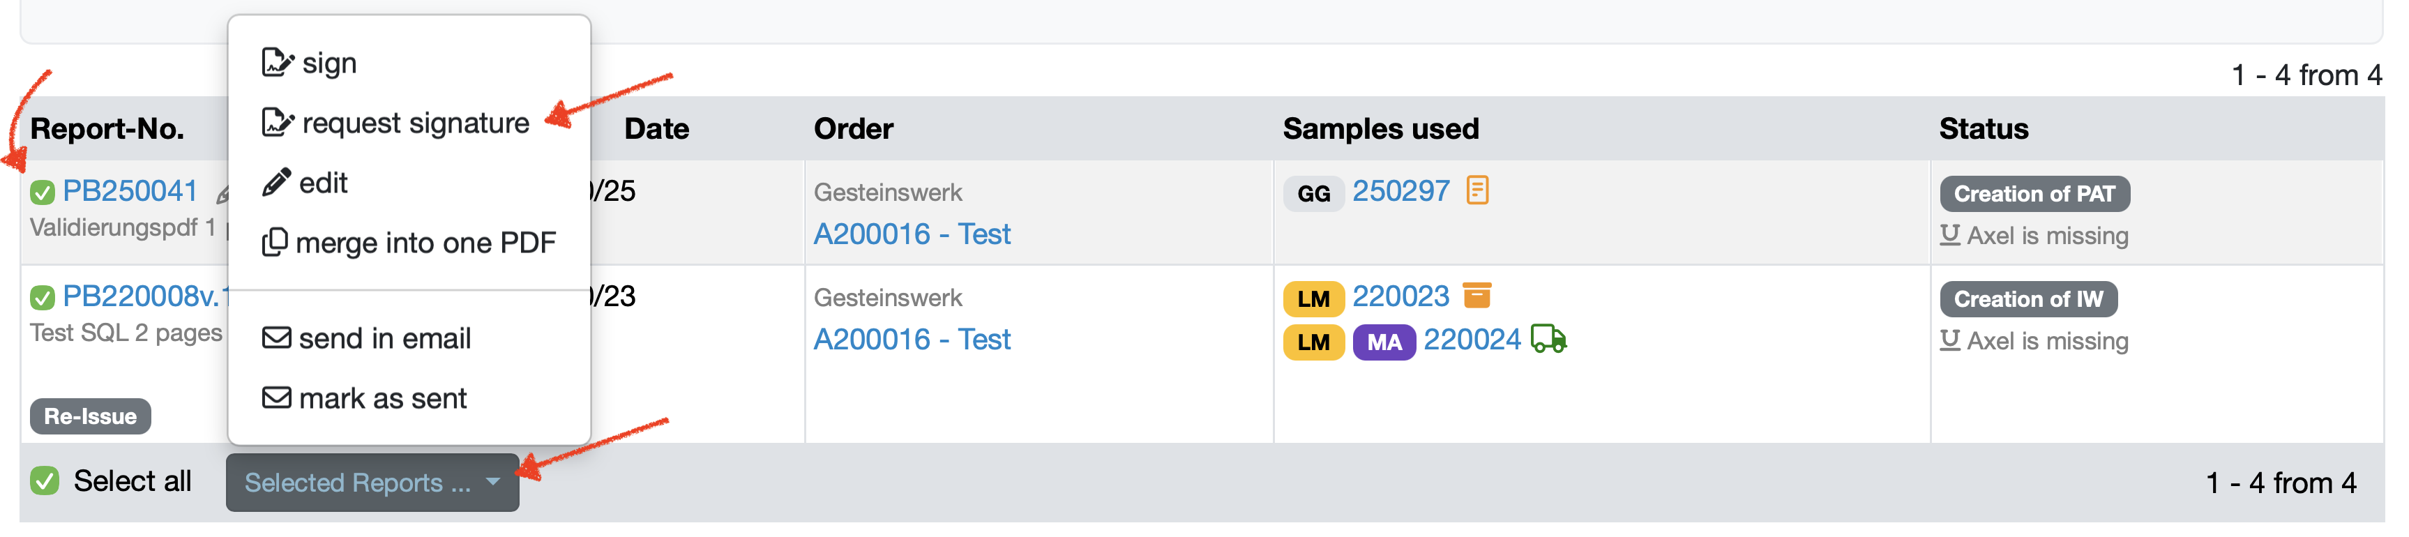Select the edit option with pencil icon
Image resolution: width=2409 pixels, height=537 pixels.
point(305,183)
